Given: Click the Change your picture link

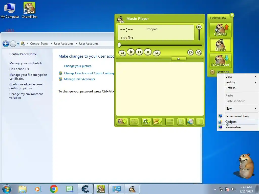Looking at the screenshot, I should coord(78,66).
